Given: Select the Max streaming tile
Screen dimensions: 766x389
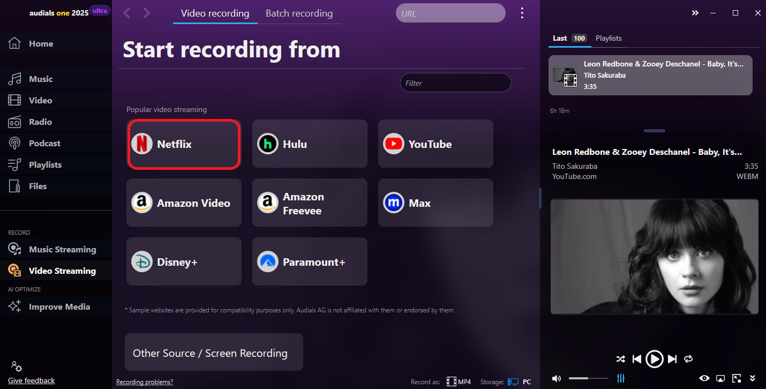Looking at the screenshot, I should coord(435,203).
